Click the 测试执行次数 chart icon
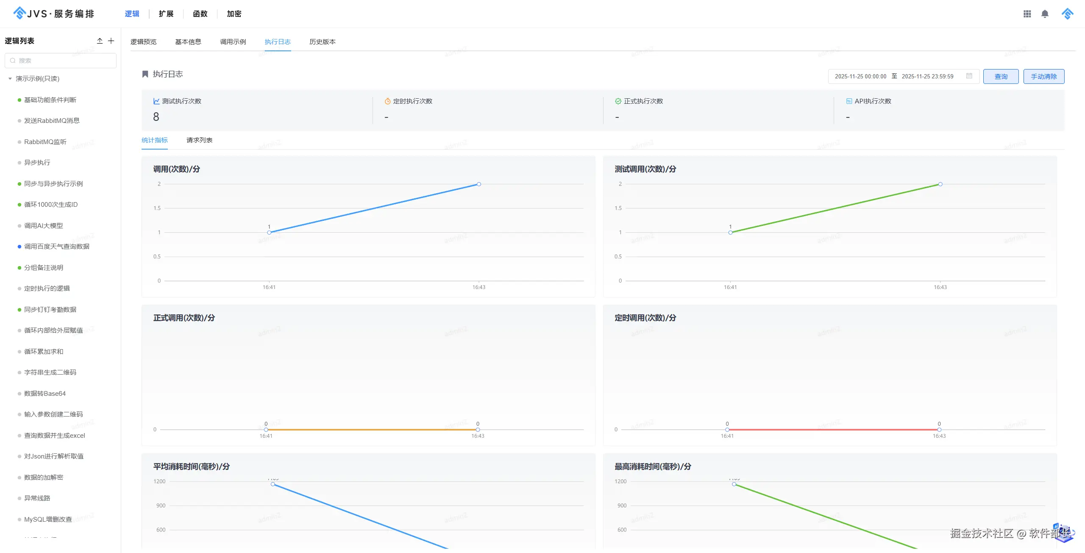The height and width of the screenshot is (553, 1085). pyautogui.click(x=156, y=101)
